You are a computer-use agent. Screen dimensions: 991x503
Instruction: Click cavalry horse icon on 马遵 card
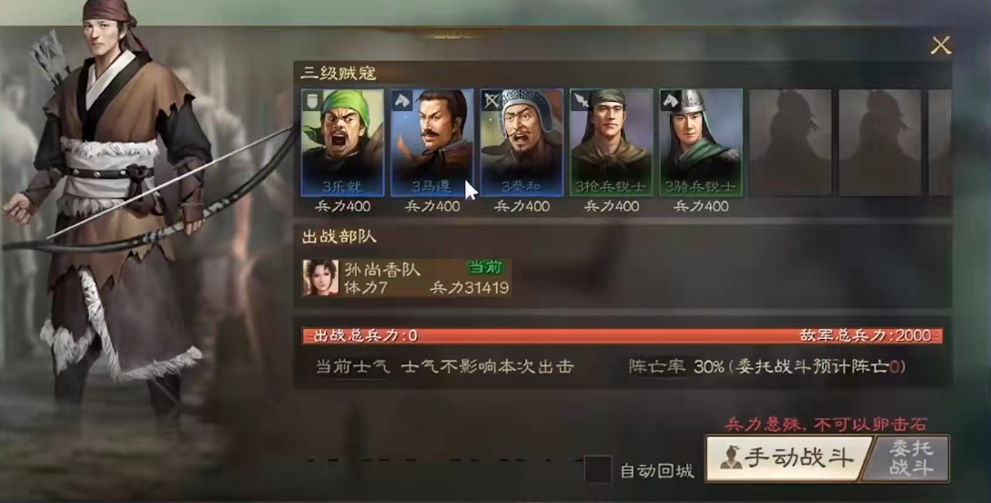point(401,100)
